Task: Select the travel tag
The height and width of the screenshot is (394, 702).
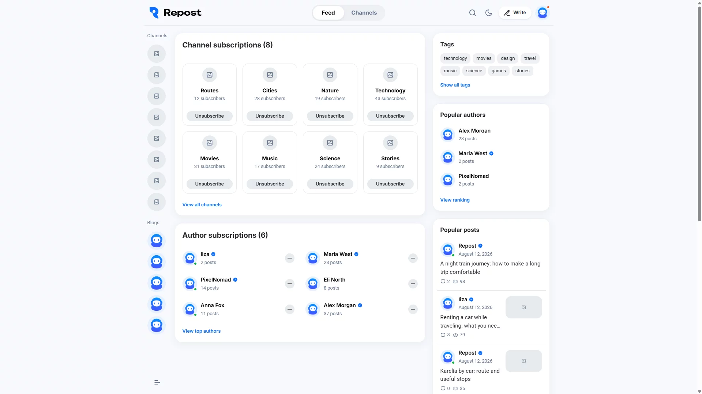Action: tap(529, 58)
